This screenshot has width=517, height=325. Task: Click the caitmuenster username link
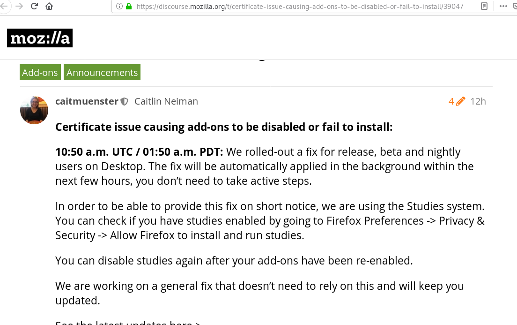coord(87,101)
